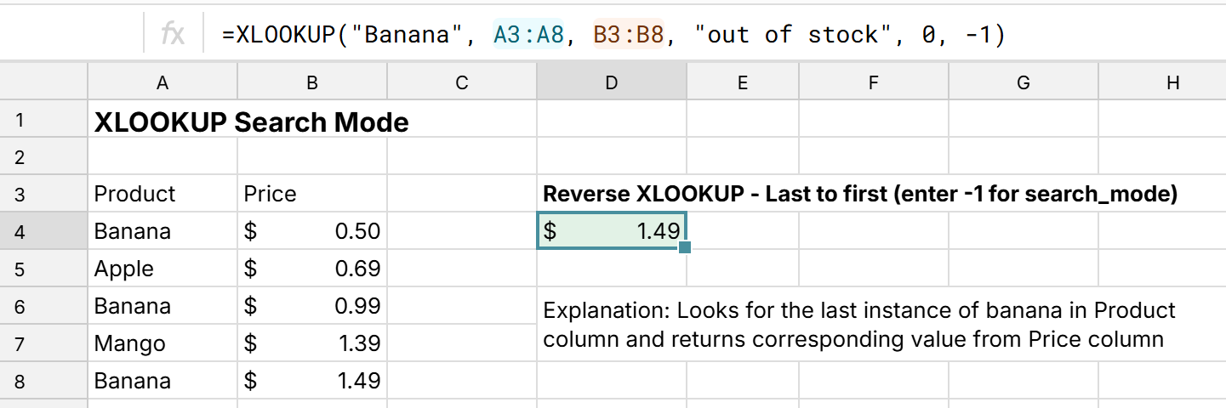The height and width of the screenshot is (408, 1226).
Task: Select the Reverse XLOOKUP heading cell
Action: (x=859, y=194)
